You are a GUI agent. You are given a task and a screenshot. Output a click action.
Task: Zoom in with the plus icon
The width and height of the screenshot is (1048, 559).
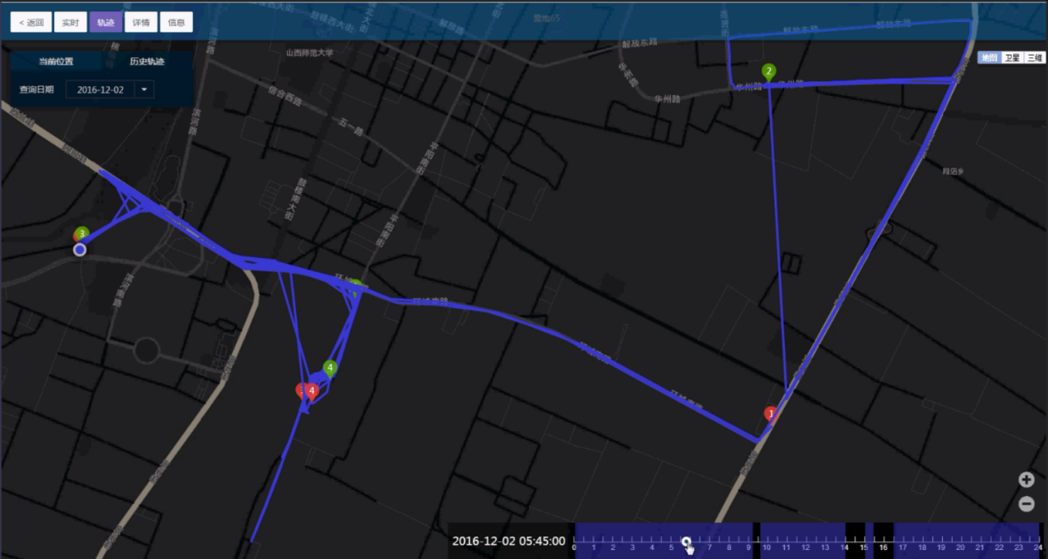[1026, 480]
